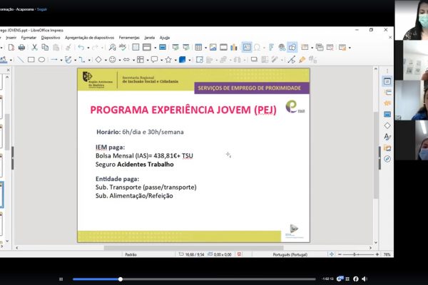Select the Ellipse drawing tool
This screenshot has width=428, height=285.
pyautogui.click(x=41, y=60)
